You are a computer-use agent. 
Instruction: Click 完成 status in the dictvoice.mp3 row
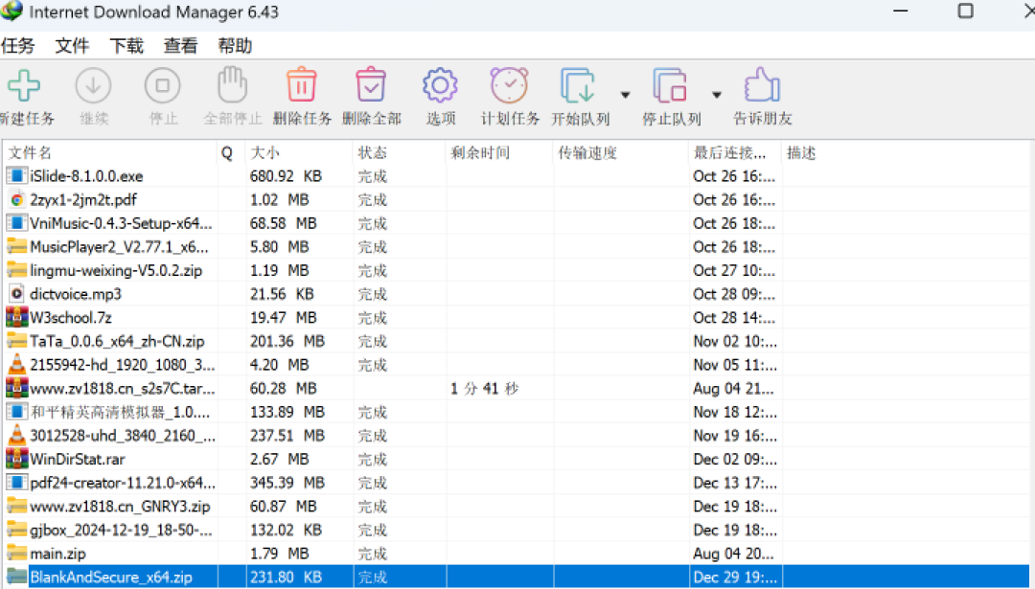point(372,294)
